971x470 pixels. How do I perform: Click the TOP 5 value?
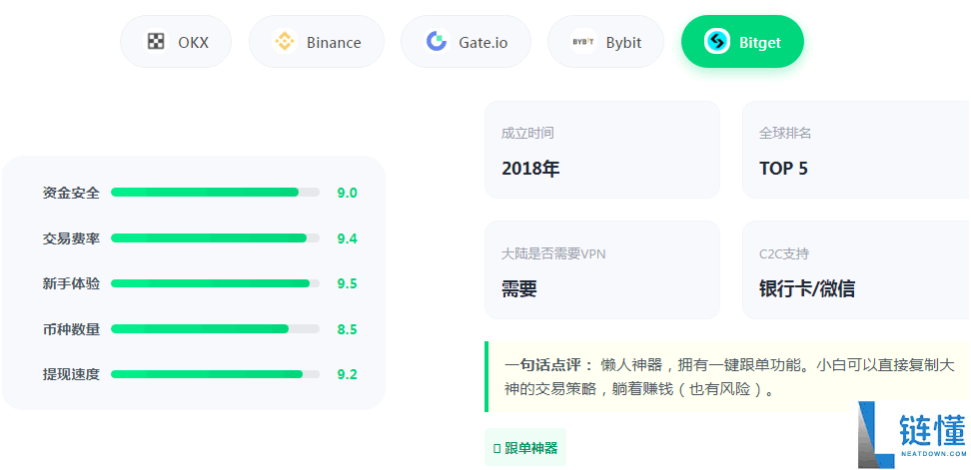(x=783, y=169)
